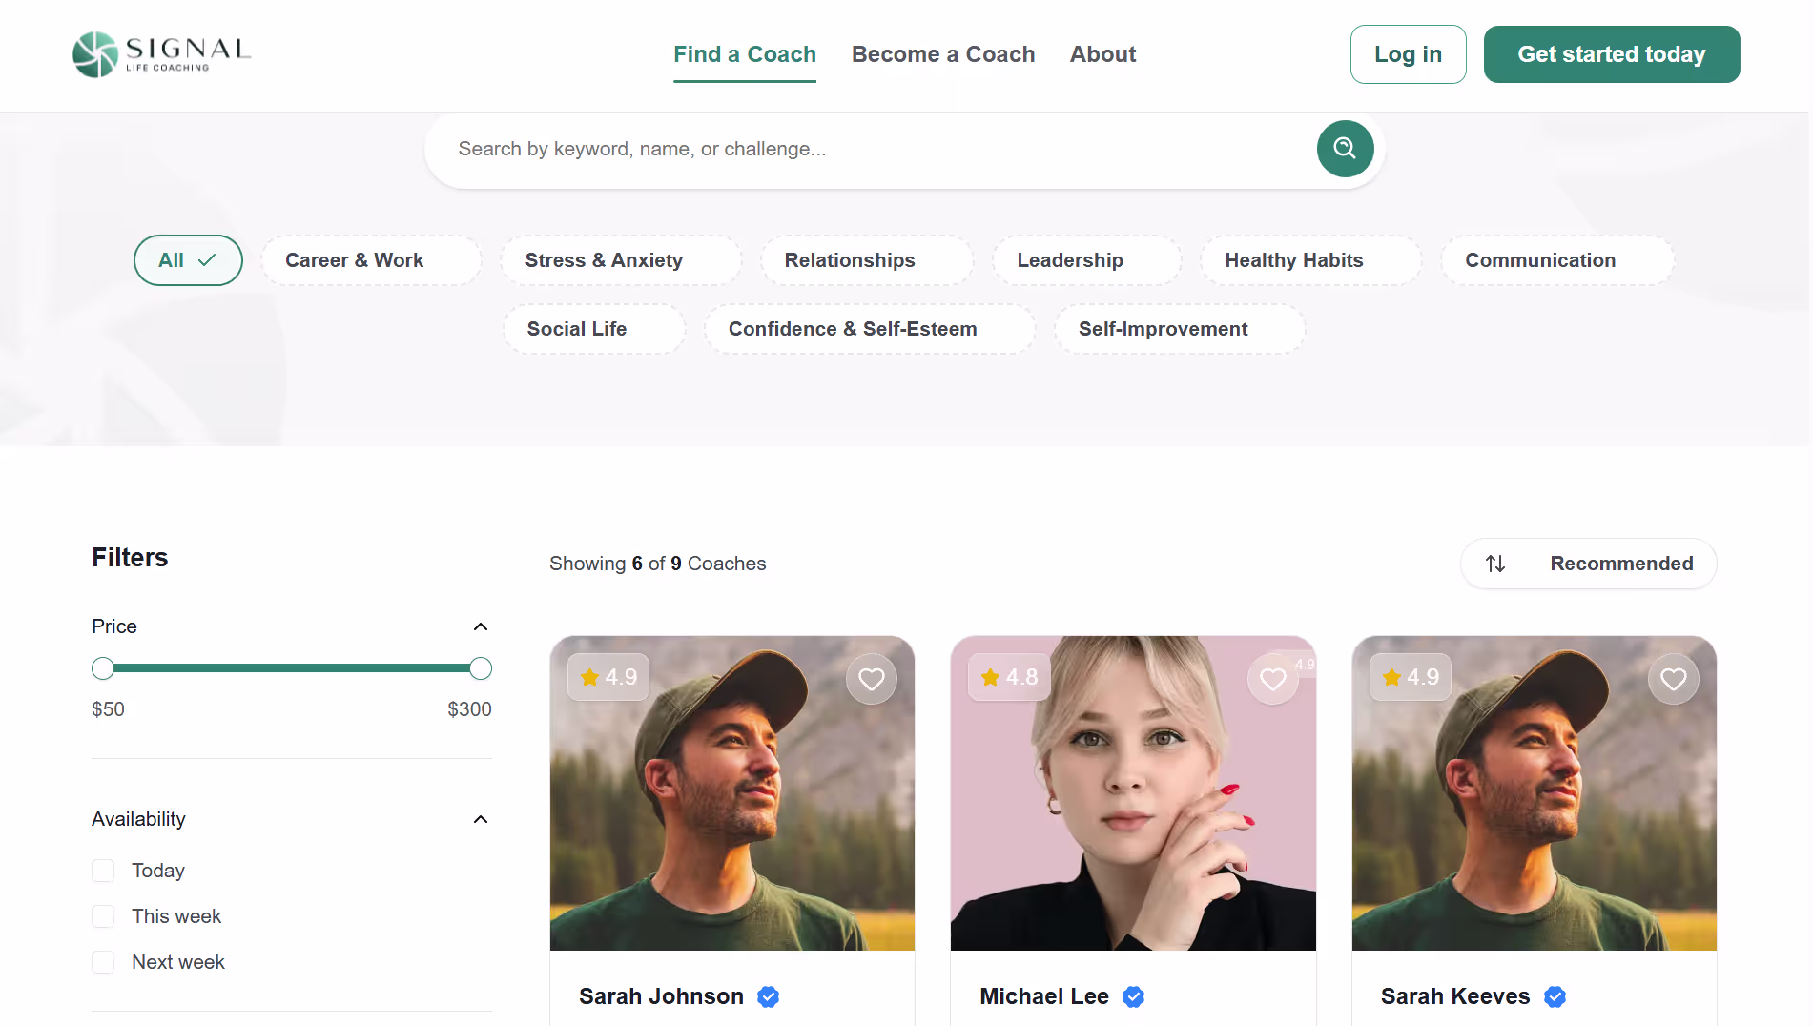Image resolution: width=1813 pixels, height=1026 pixels.
Task: Filter by Stress & Anxiety
Action: 621,260
